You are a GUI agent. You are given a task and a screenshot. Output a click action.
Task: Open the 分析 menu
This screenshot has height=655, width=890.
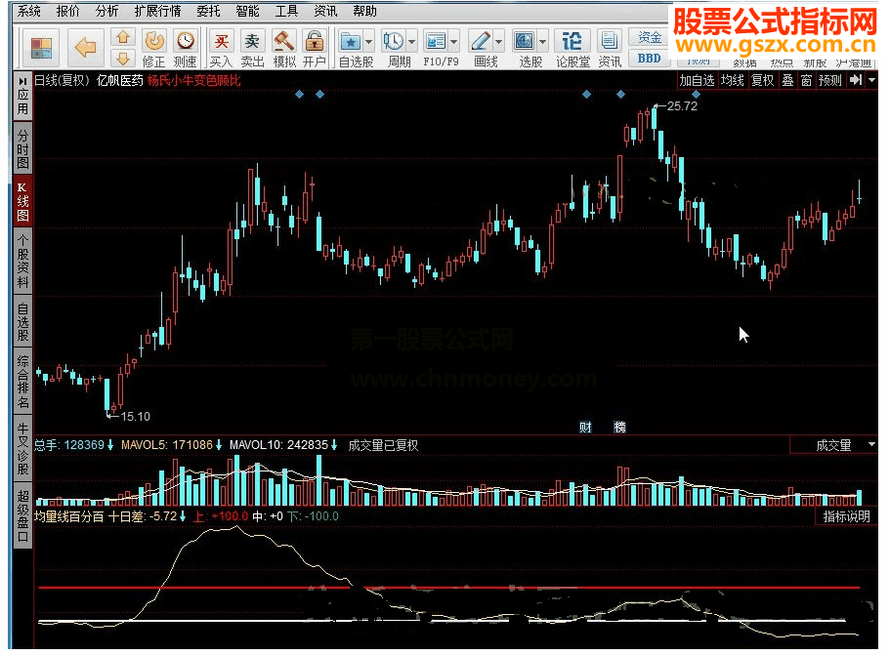point(106,11)
